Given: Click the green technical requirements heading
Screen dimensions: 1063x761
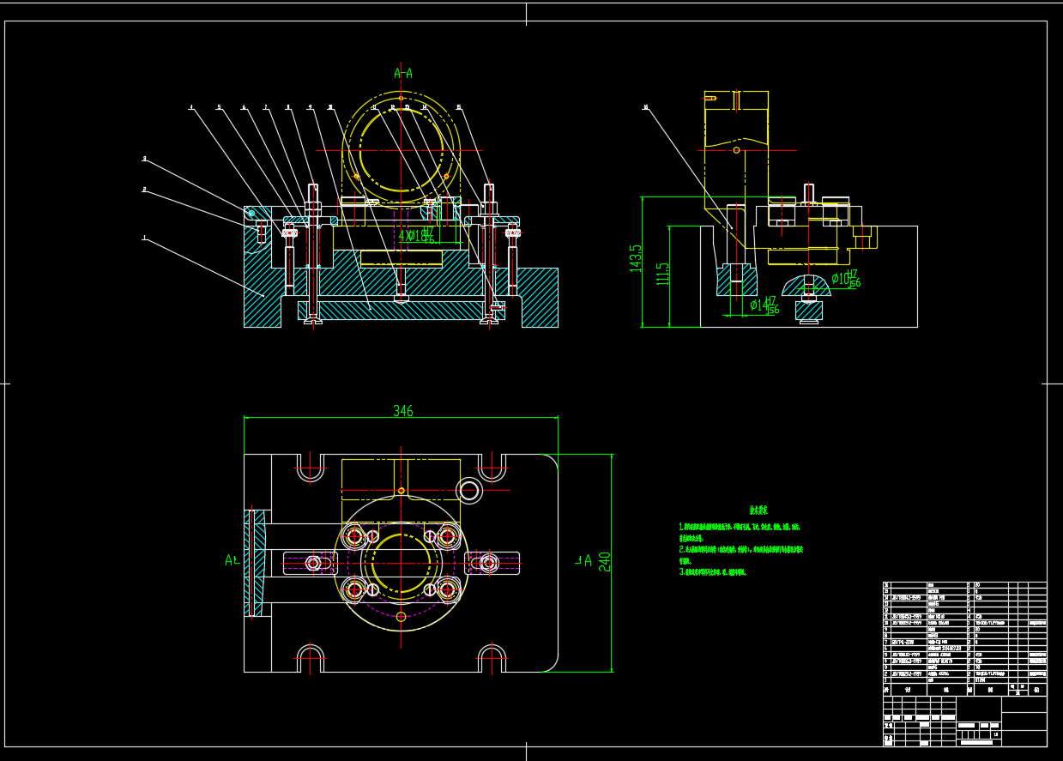Looking at the screenshot, I should [739, 510].
